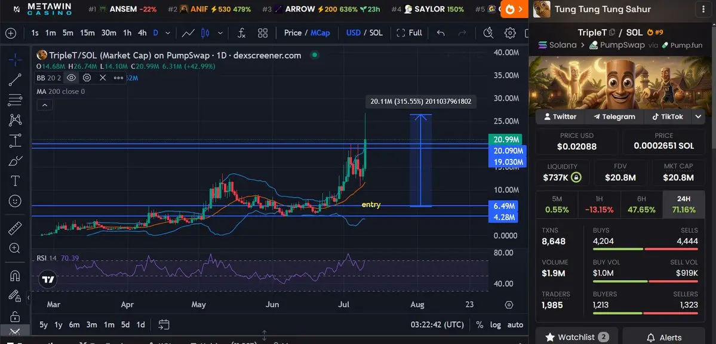Choose the Text annotation tool
The width and height of the screenshot is (716, 344).
tap(15, 180)
